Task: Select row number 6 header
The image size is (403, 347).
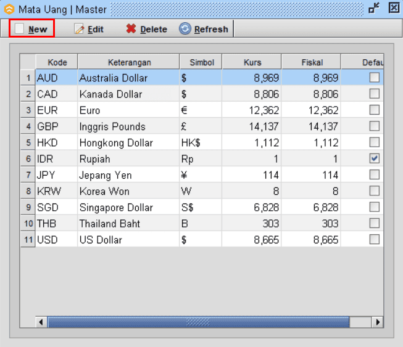Action: (x=28, y=158)
